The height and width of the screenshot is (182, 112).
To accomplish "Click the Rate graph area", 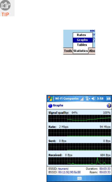I will pyautogui.click(x=80, y=133).
